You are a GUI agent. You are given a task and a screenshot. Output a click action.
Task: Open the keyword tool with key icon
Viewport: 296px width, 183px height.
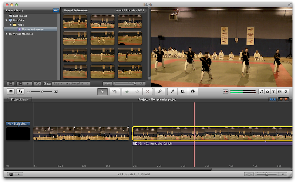click(x=160, y=92)
